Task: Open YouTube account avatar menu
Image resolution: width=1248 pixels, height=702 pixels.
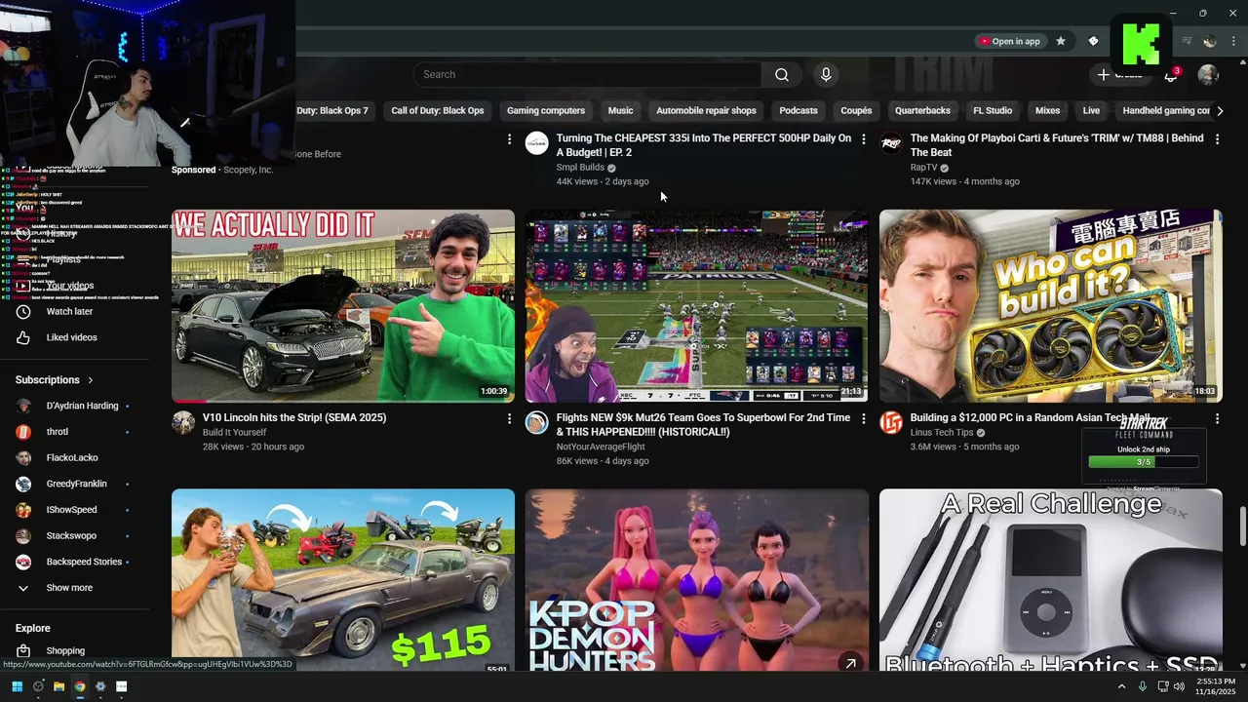Action: (x=1208, y=75)
